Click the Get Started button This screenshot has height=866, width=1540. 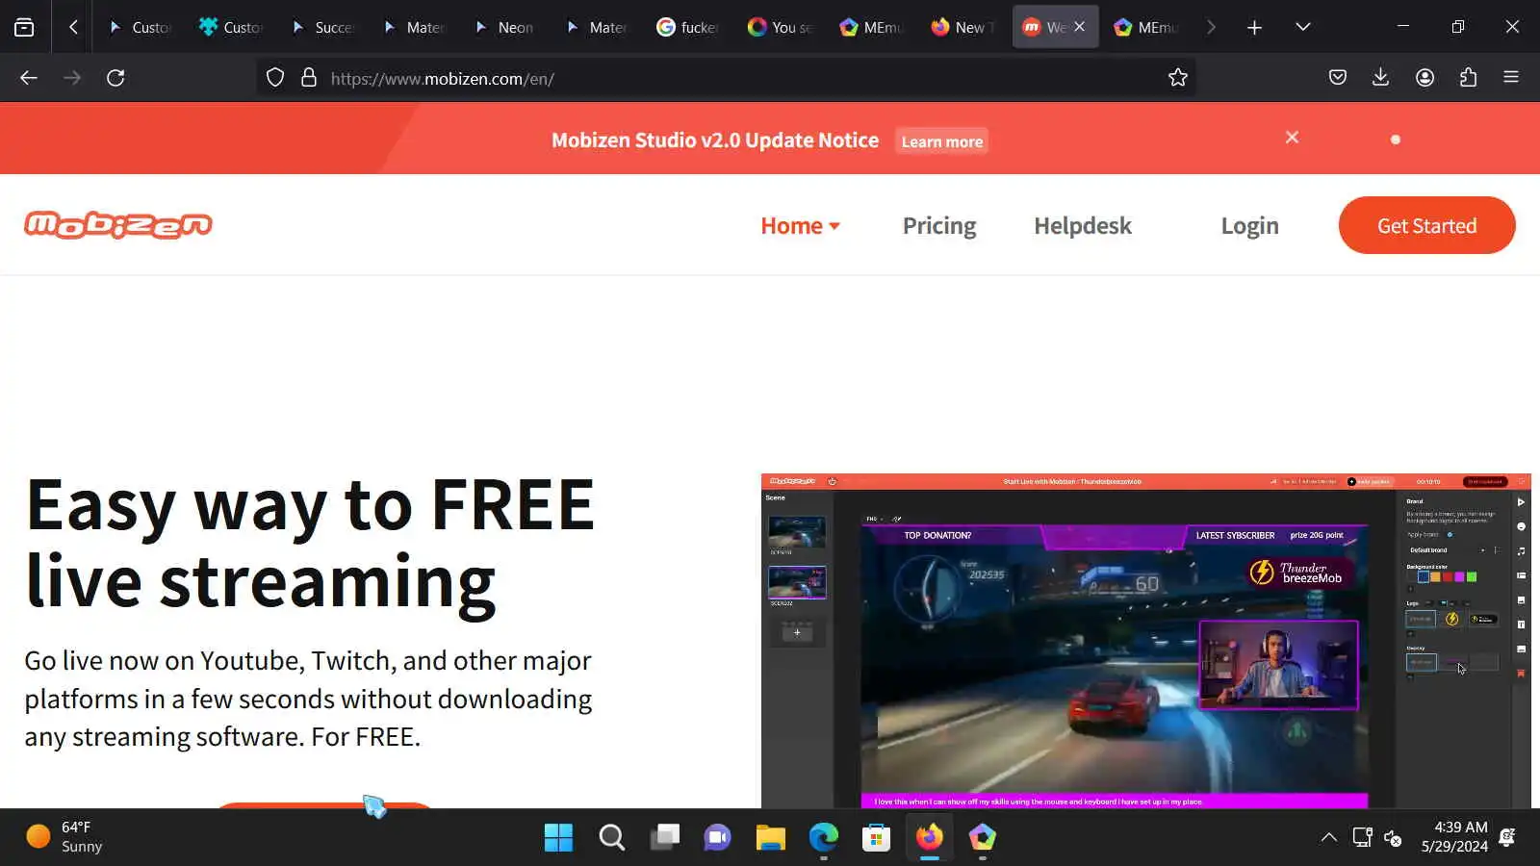click(1426, 225)
